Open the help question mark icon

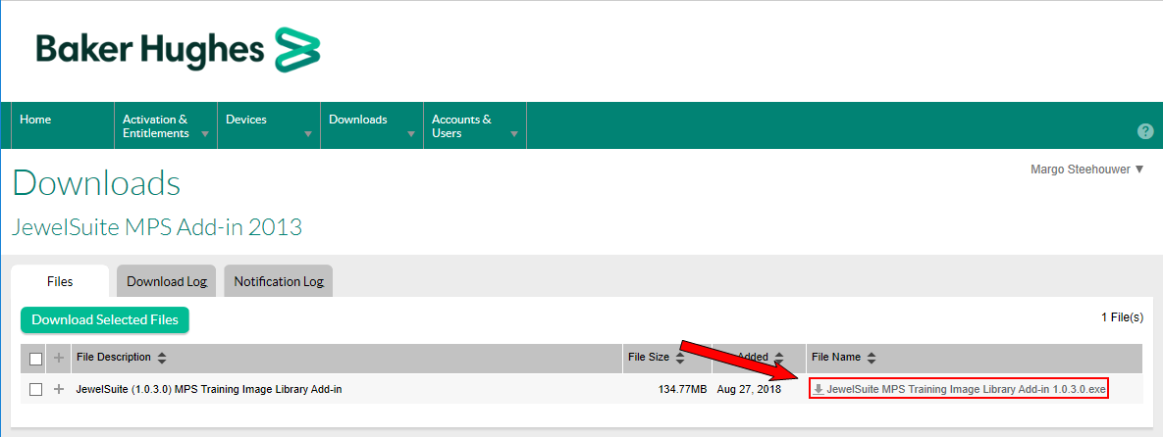(1144, 131)
